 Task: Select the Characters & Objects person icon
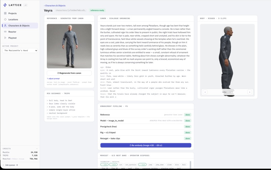(x=5, y=25)
